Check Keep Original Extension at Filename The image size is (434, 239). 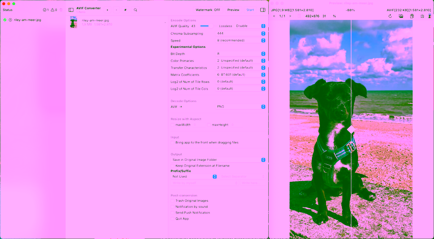pyautogui.click(x=172, y=166)
